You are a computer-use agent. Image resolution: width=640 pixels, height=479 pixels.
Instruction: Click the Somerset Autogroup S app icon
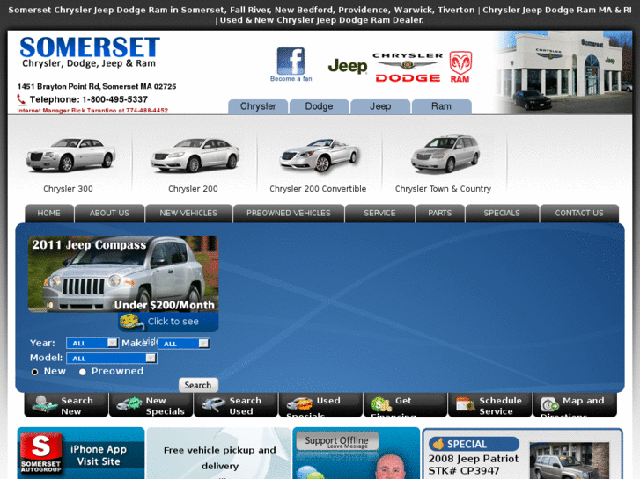(x=40, y=453)
